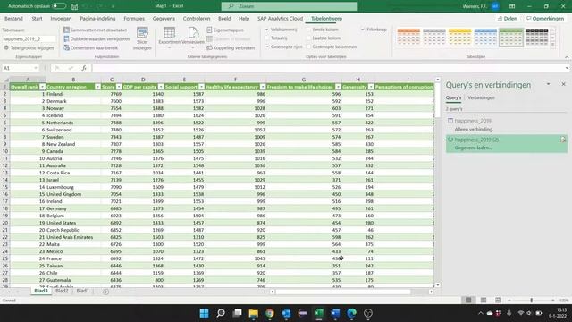Toggle the Gestreepte rijen checkbox
Image resolution: width=572 pixels, height=322 pixels.
click(266, 47)
